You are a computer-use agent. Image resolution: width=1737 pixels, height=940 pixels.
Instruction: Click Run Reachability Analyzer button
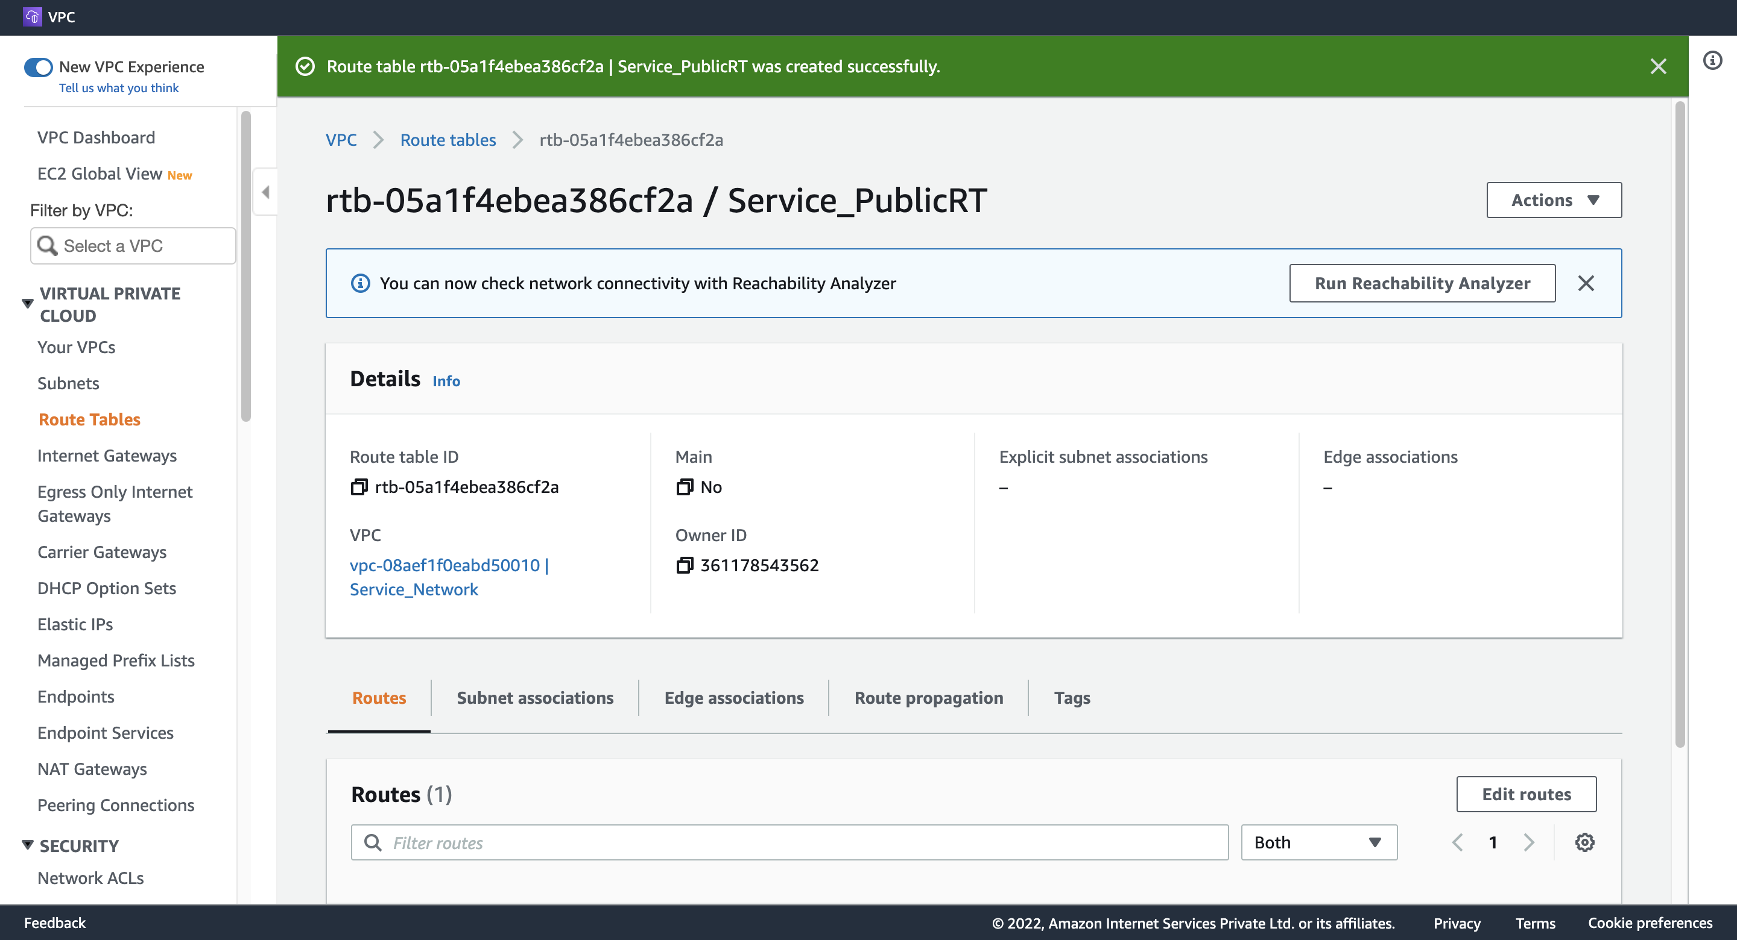tap(1422, 283)
